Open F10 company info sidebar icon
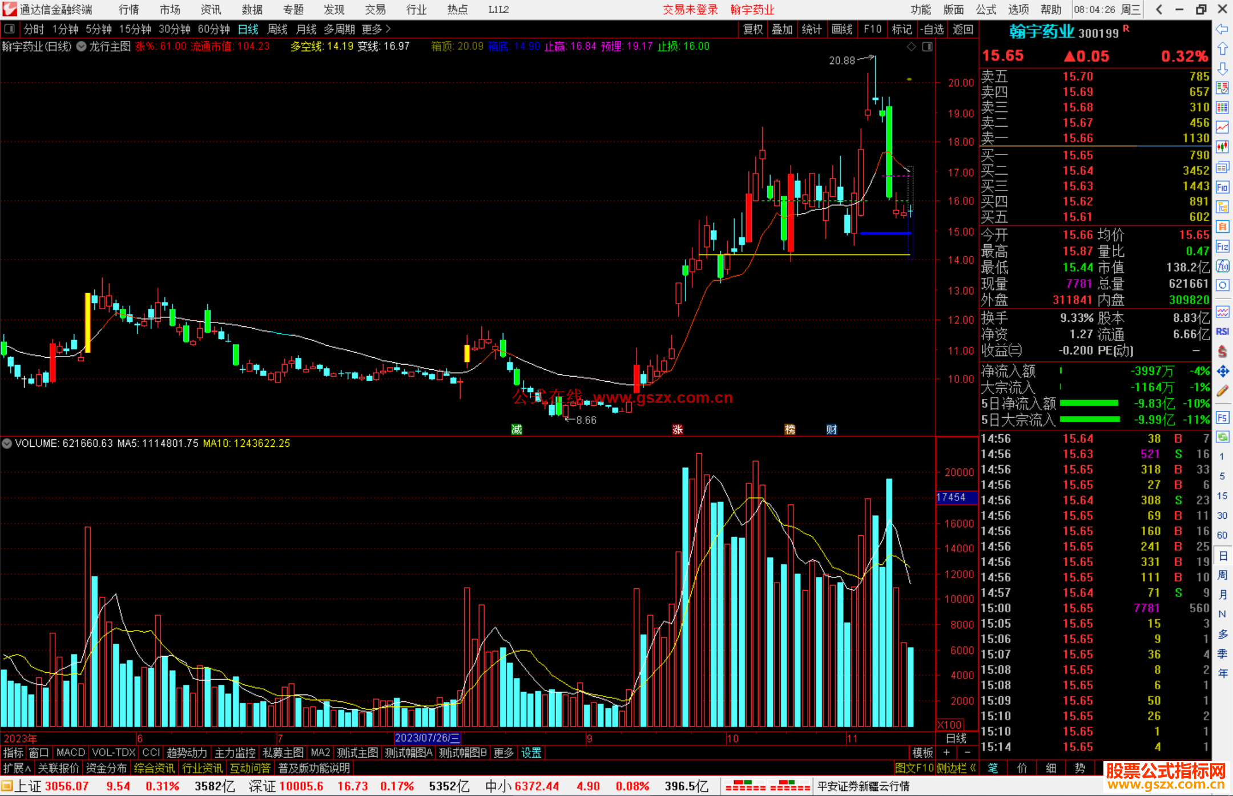 point(1222,187)
